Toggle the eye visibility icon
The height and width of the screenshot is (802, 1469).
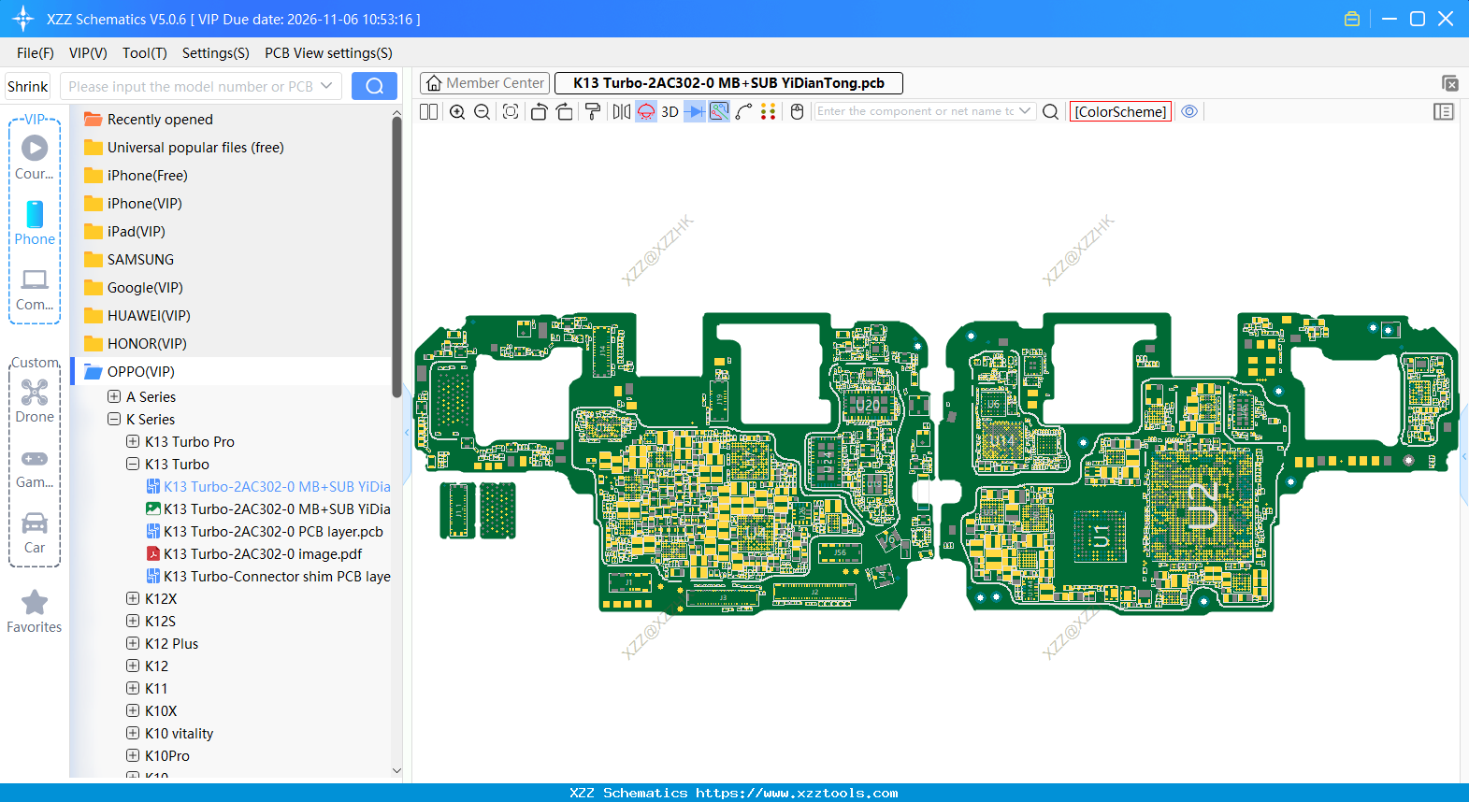click(1189, 111)
